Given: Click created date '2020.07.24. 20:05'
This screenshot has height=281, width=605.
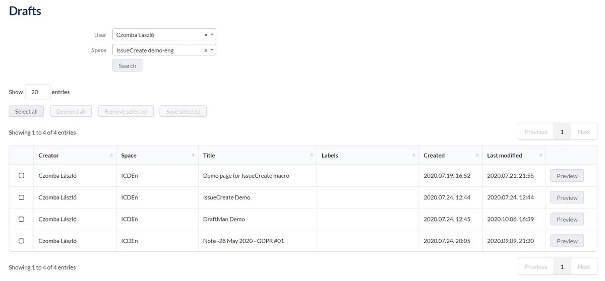Looking at the screenshot, I should pyautogui.click(x=447, y=241).
